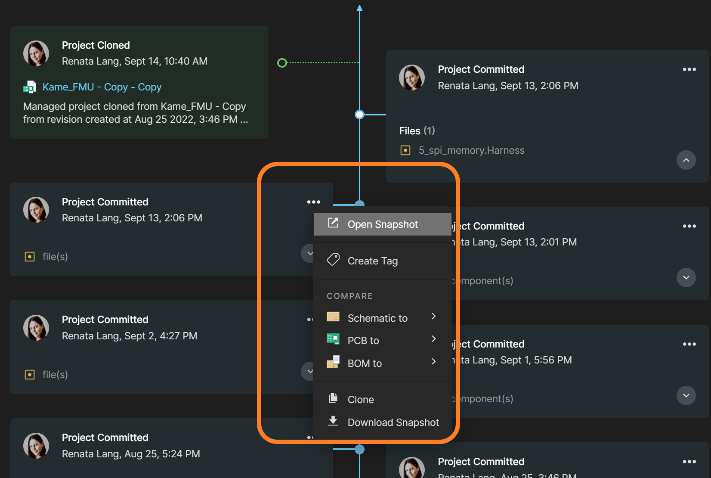Collapse the Files list with up chevron
Screen dimensions: 711x478
coord(686,160)
